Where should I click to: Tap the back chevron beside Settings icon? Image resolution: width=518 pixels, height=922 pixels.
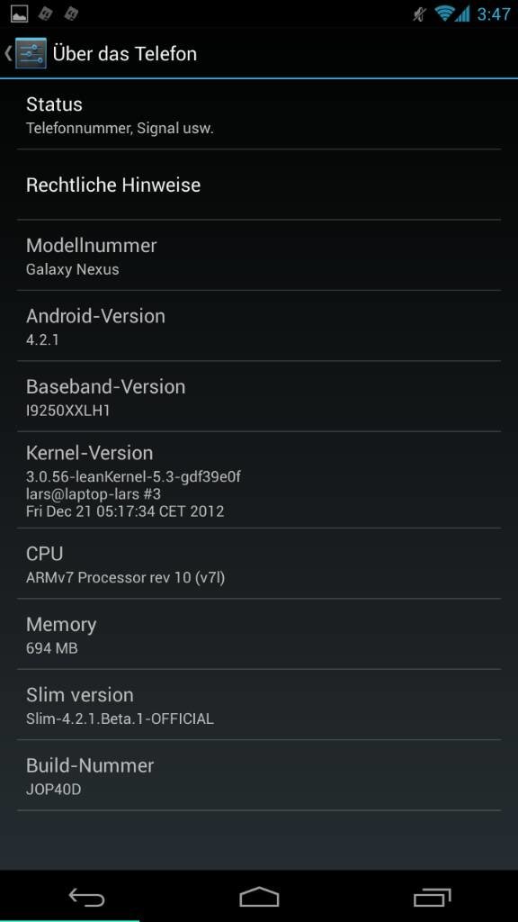[x=7, y=53]
